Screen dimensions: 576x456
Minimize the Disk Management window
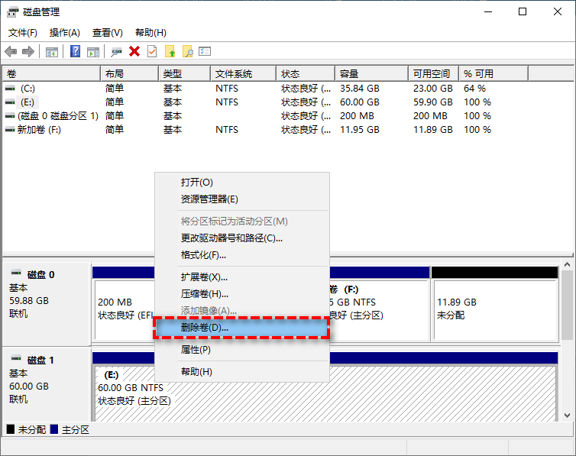pos(488,11)
